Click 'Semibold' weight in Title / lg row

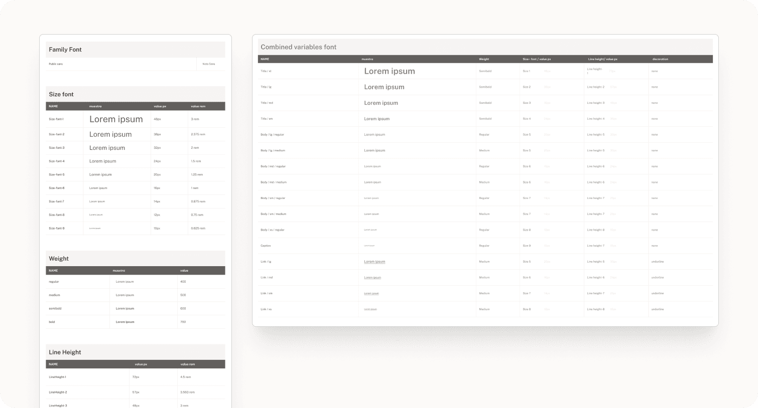click(x=485, y=87)
